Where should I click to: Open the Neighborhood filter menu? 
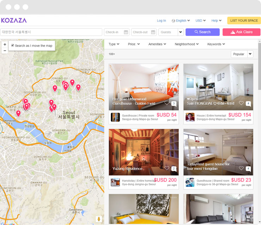coord(187,44)
